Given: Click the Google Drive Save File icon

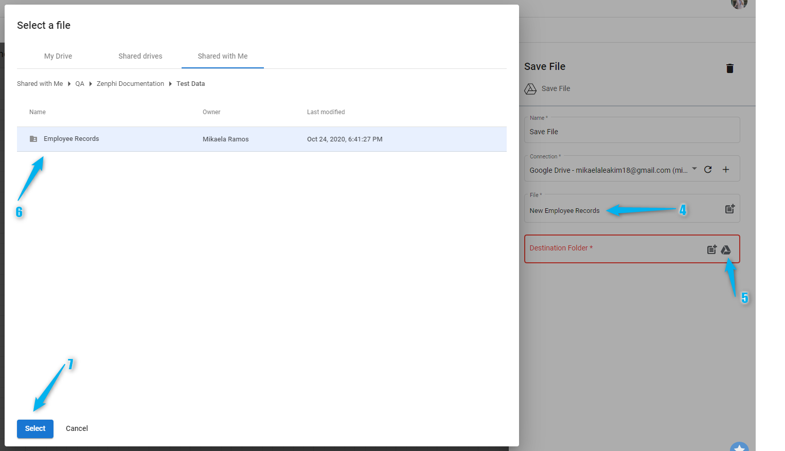Looking at the screenshot, I should pos(530,89).
